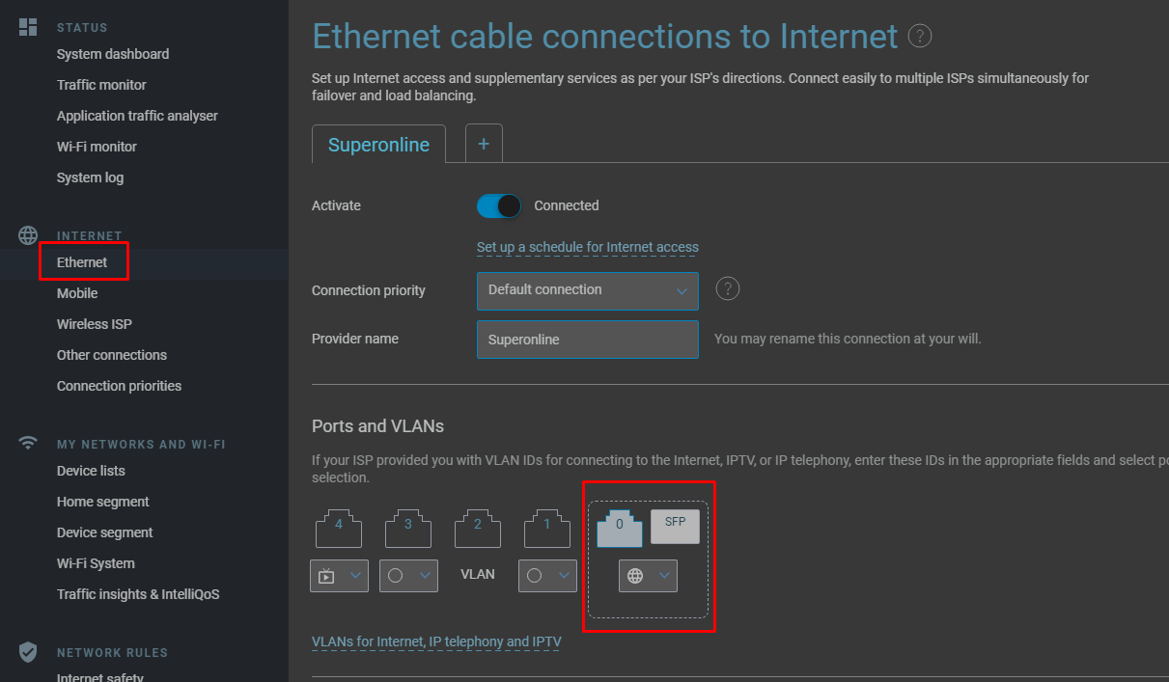1169x682 pixels.
Task: Select Ethernet port 3 icon
Action: (408, 528)
